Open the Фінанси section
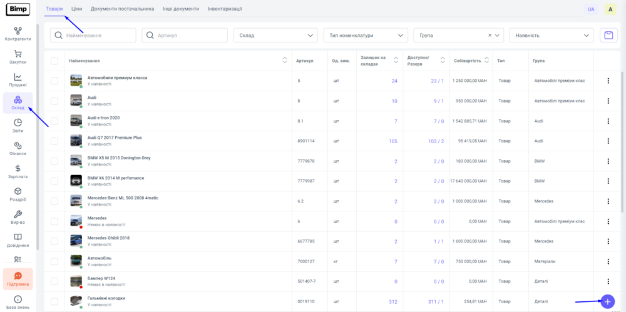 18,149
